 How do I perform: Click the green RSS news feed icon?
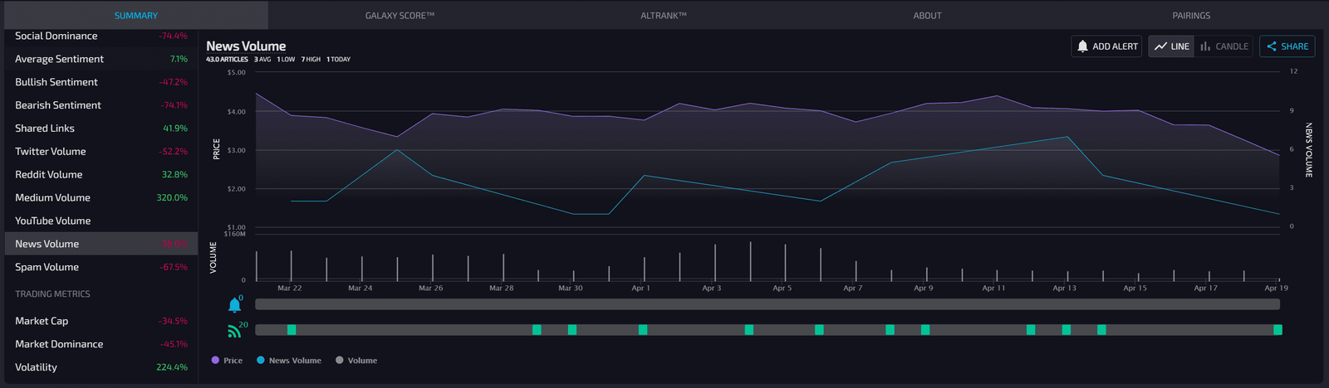pyautogui.click(x=234, y=331)
